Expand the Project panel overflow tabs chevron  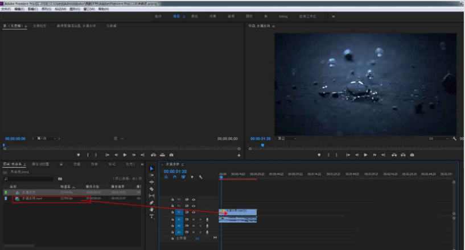click(x=142, y=164)
